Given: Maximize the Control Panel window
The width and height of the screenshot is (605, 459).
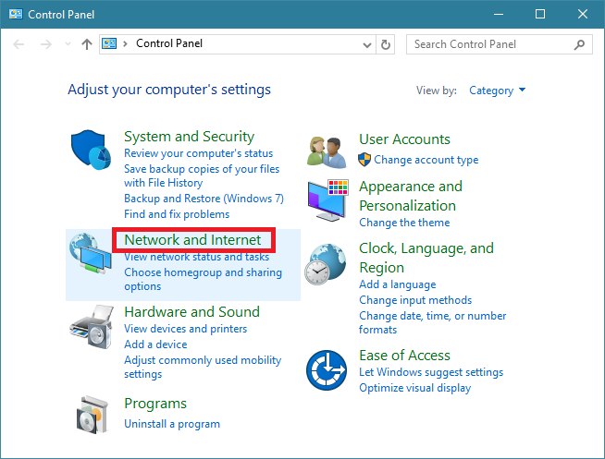Looking at the screenshot, I should tap(540, 14).
